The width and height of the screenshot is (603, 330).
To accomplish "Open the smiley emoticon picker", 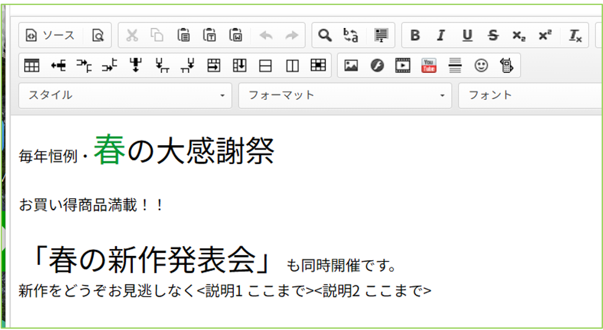I will (x=481, y=66).
